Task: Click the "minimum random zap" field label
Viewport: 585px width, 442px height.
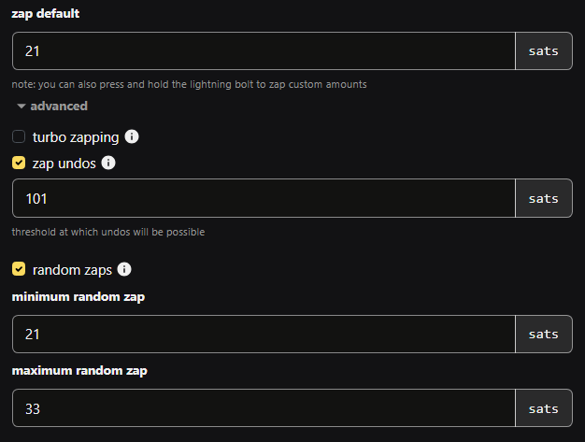Action: click(x=77, y=297)
